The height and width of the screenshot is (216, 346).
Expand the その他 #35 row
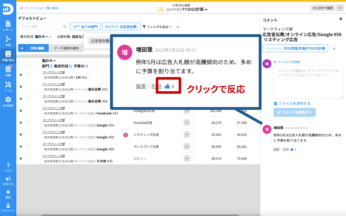pos(21,159)
